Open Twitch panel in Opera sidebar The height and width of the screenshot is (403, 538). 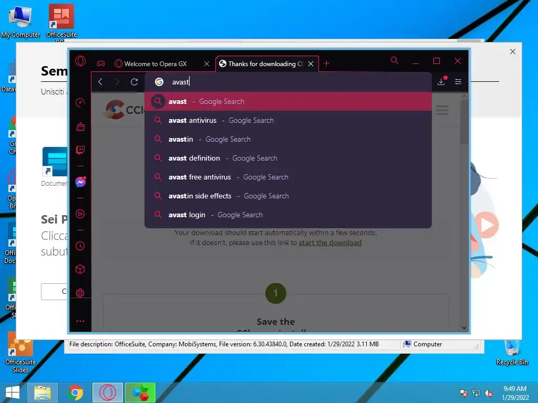tap(80, 150)
